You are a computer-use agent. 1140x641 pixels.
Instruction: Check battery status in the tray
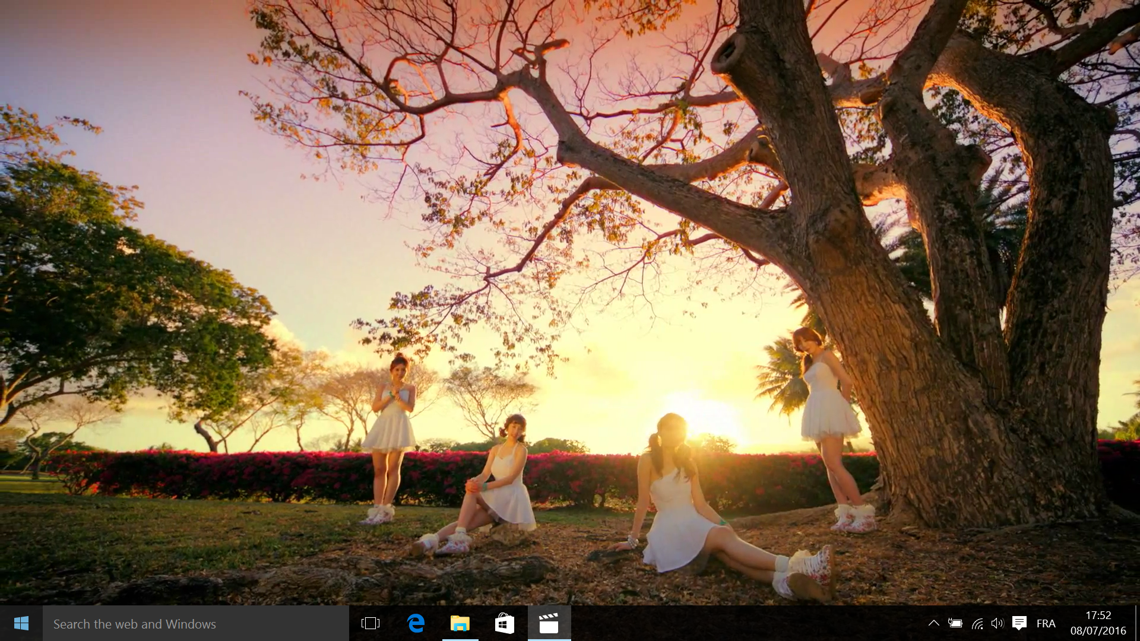point(955,623)
